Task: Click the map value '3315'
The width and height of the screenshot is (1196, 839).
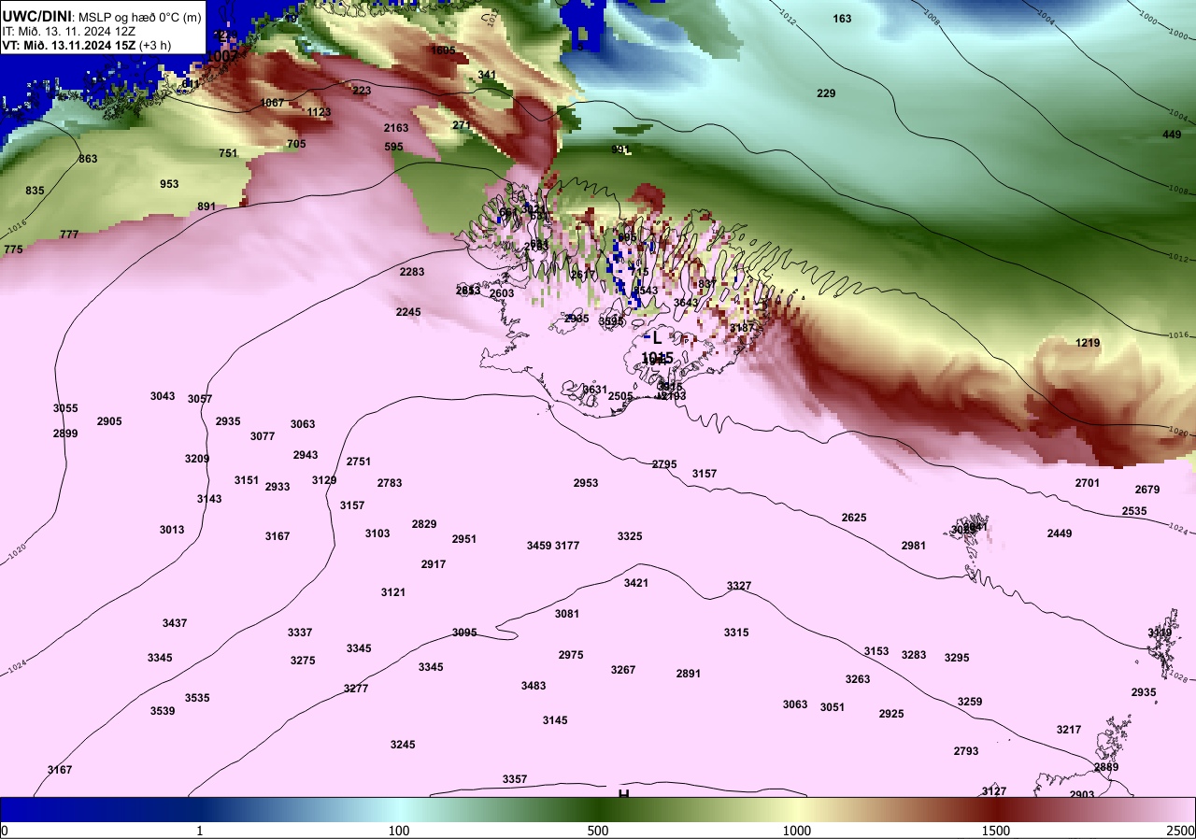Action: [736, 633]
